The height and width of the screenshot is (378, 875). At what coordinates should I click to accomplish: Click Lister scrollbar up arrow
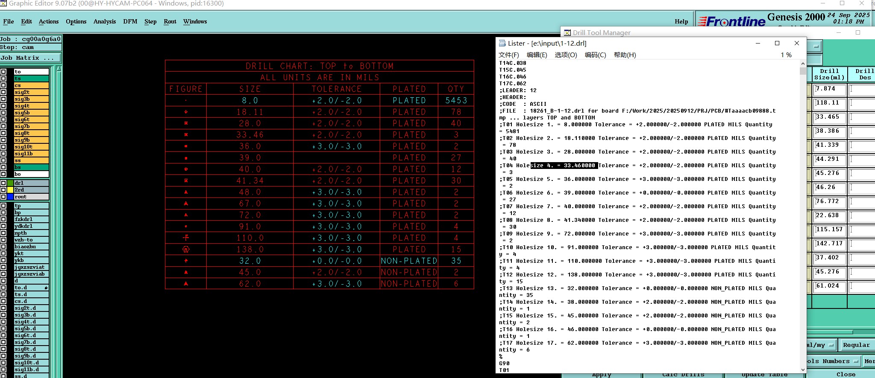803,64
